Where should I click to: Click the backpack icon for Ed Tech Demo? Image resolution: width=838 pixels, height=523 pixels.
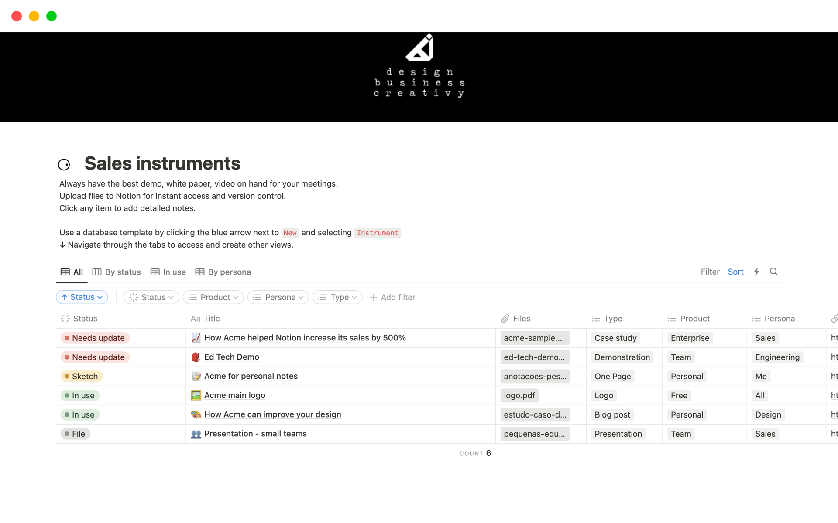click(x=196, y=357)
